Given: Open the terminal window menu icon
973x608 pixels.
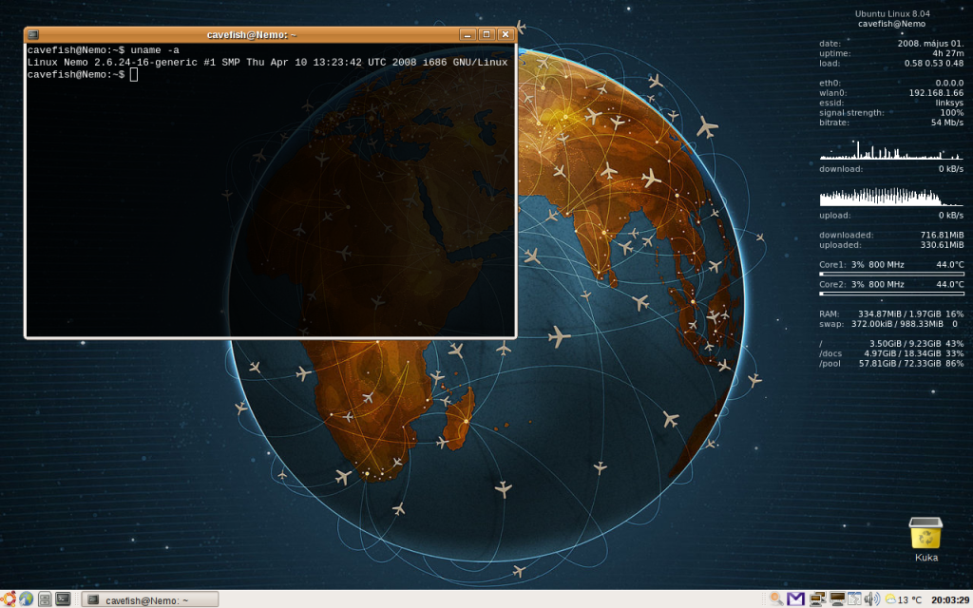Looking at the screenshot, I should (34, 34).
